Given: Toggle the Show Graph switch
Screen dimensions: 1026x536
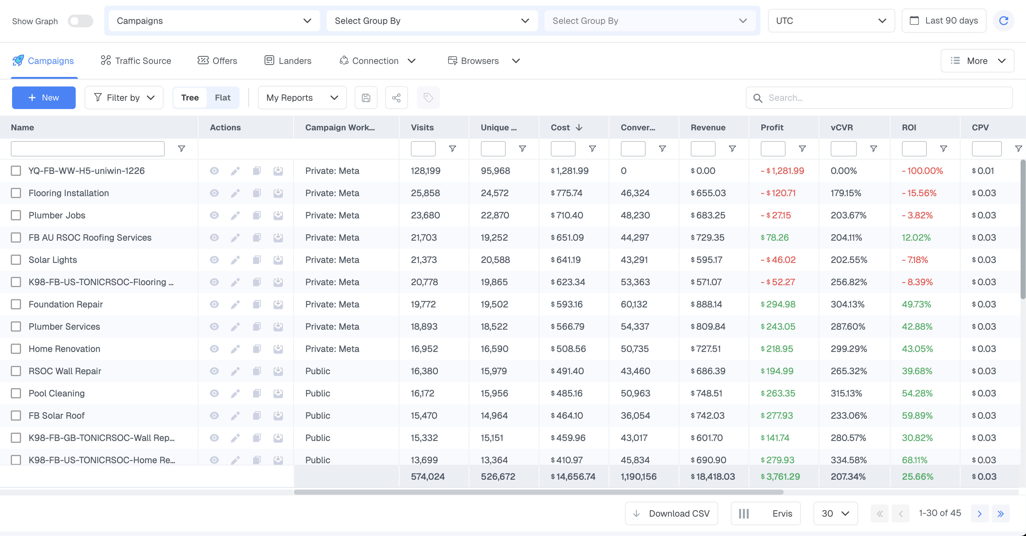Looking at the screenshot, I should [x=80, y=21].
